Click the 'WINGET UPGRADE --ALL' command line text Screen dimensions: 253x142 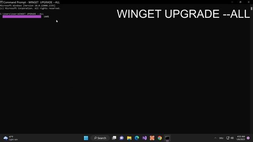(31, 14)
